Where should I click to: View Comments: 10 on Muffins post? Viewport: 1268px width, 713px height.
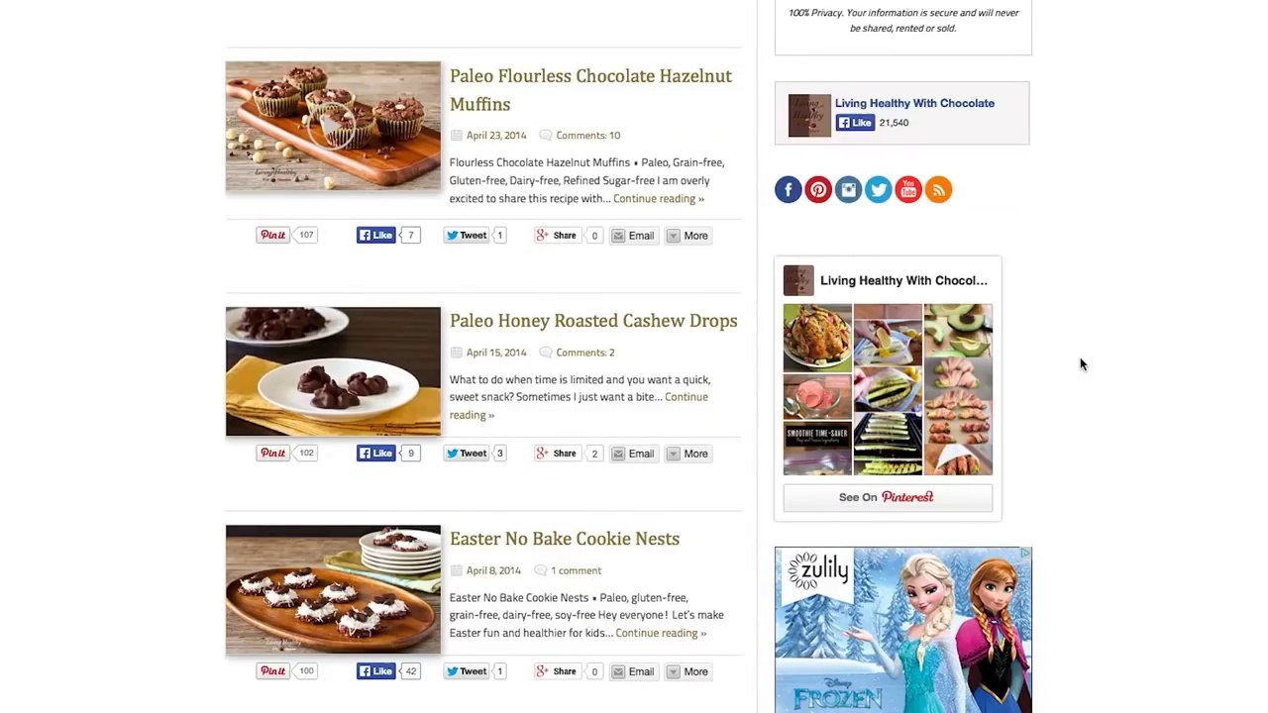(x=587, y=136)
